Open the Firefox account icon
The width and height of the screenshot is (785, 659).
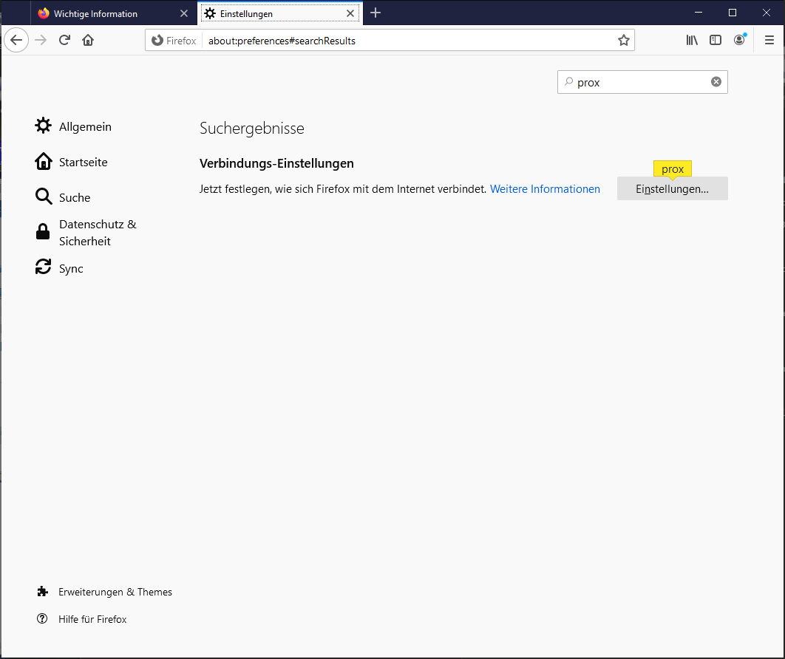coord(739,41)
